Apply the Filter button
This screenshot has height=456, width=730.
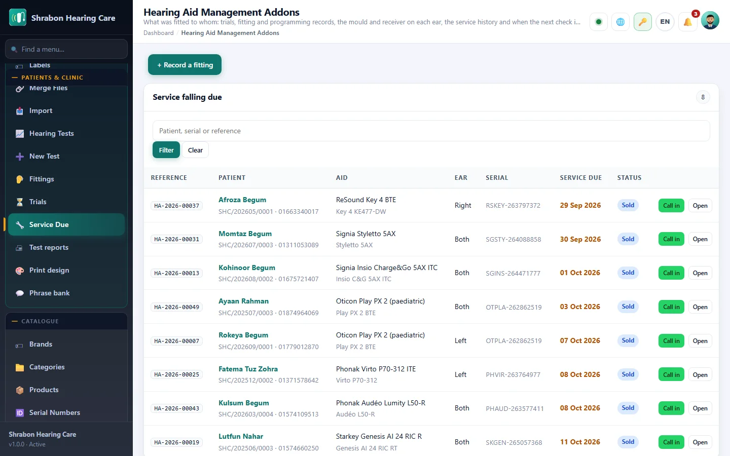166,150
